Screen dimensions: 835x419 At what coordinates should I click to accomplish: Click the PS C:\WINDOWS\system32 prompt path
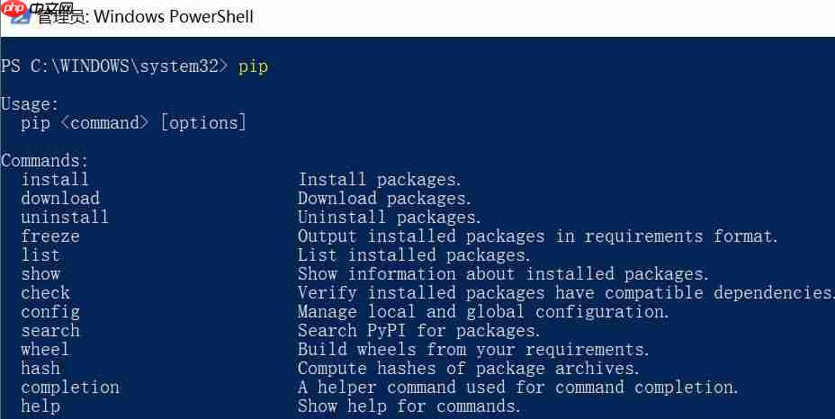(x=115, y=67)
